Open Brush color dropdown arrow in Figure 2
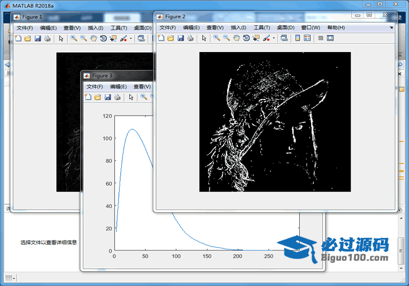 pyautogui.click(x=273, y=38)
